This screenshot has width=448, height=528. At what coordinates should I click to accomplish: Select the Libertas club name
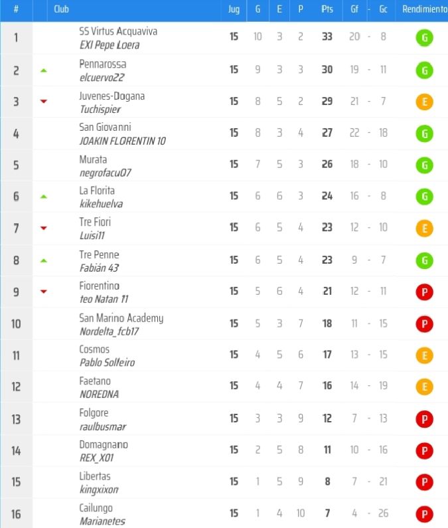(95, 476)
